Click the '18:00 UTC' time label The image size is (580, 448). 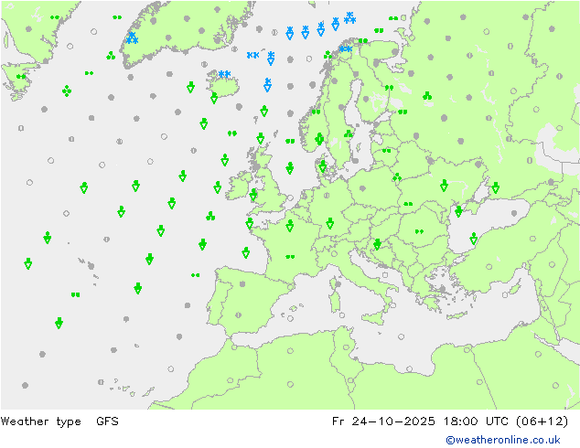tap(476, 421)
